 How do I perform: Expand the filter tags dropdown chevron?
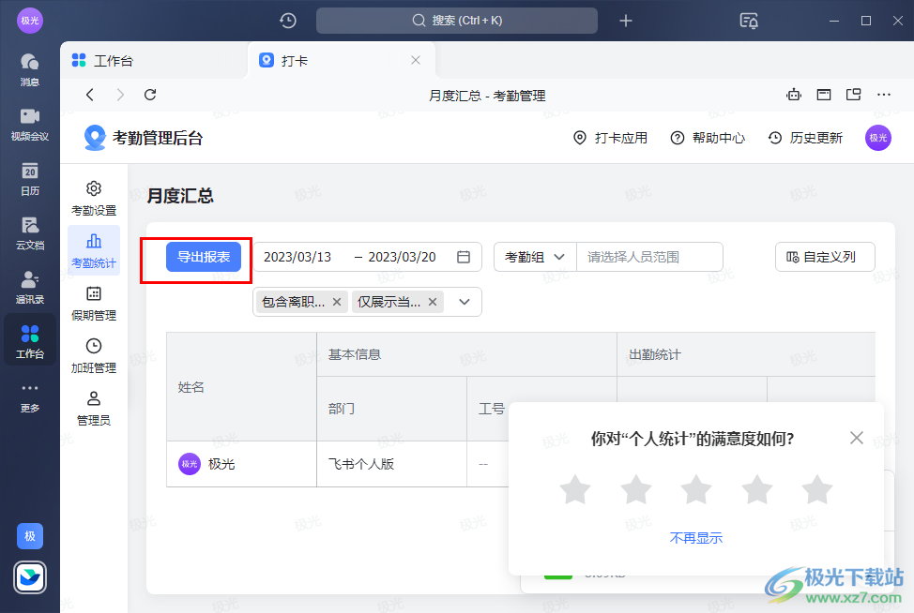[465, 302]
